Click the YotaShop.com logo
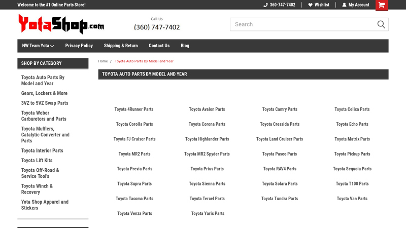This screenshot has width=406, height=228. pos(61,24)
